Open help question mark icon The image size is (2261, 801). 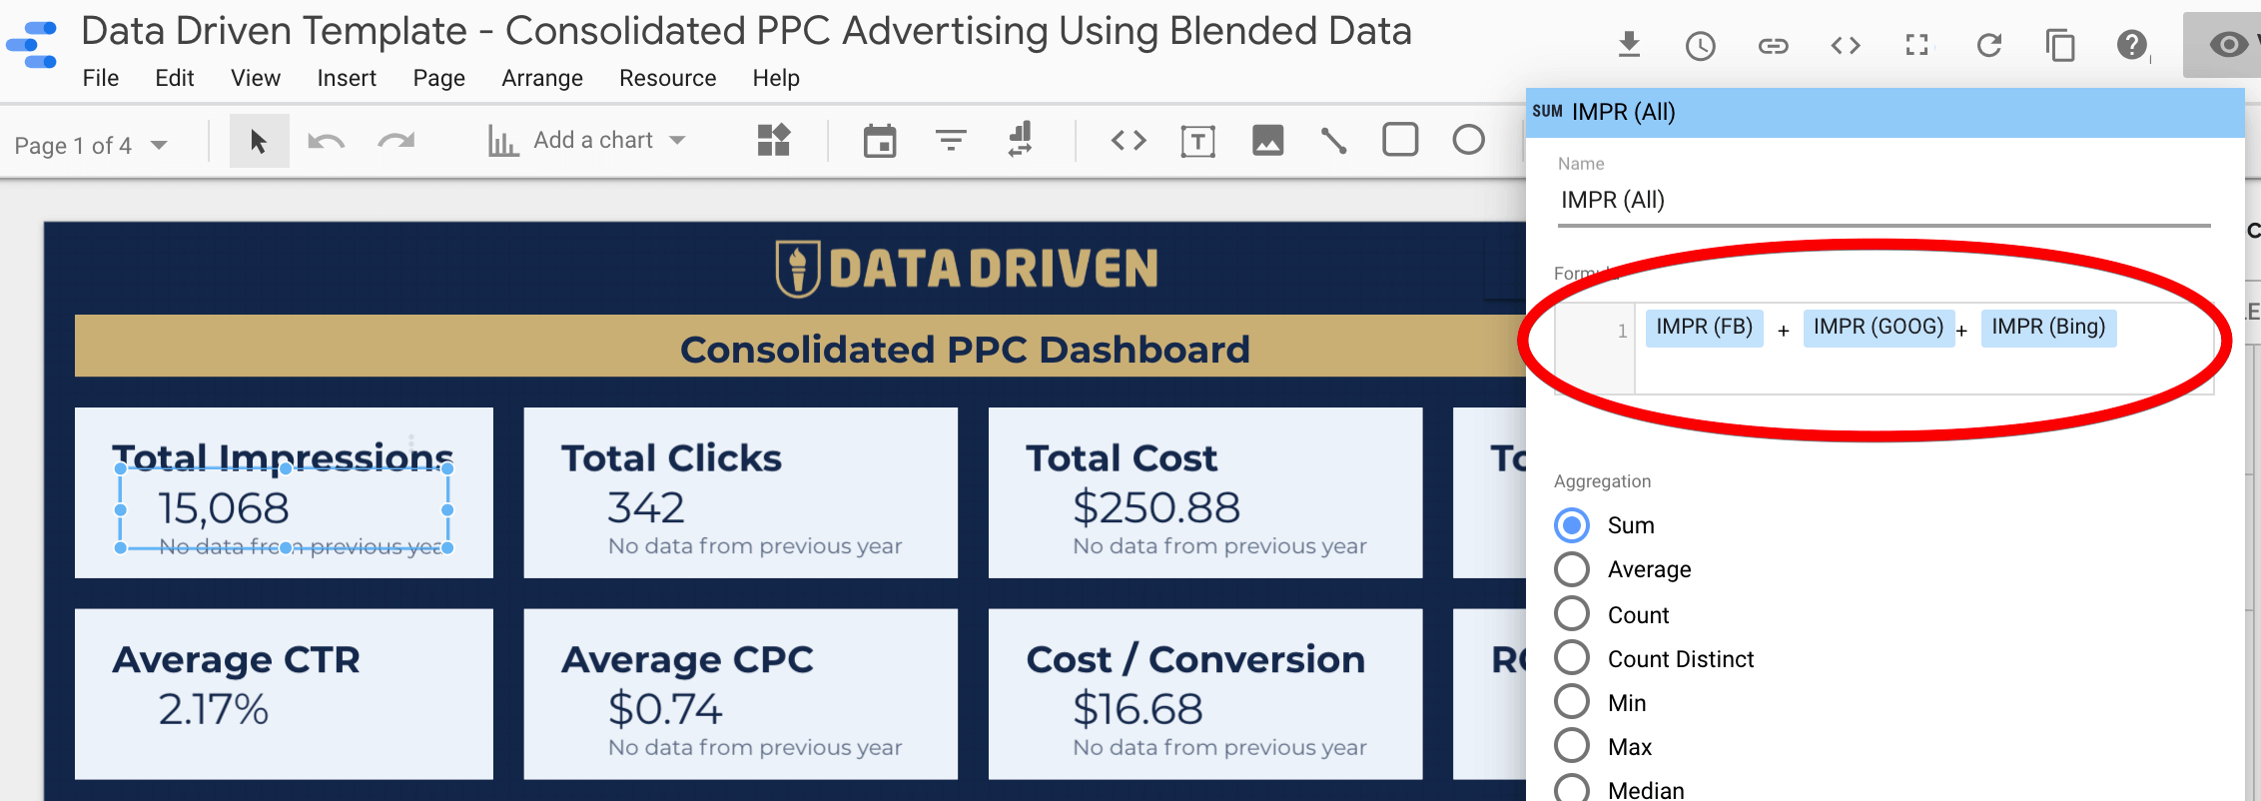coord(2132,45)
